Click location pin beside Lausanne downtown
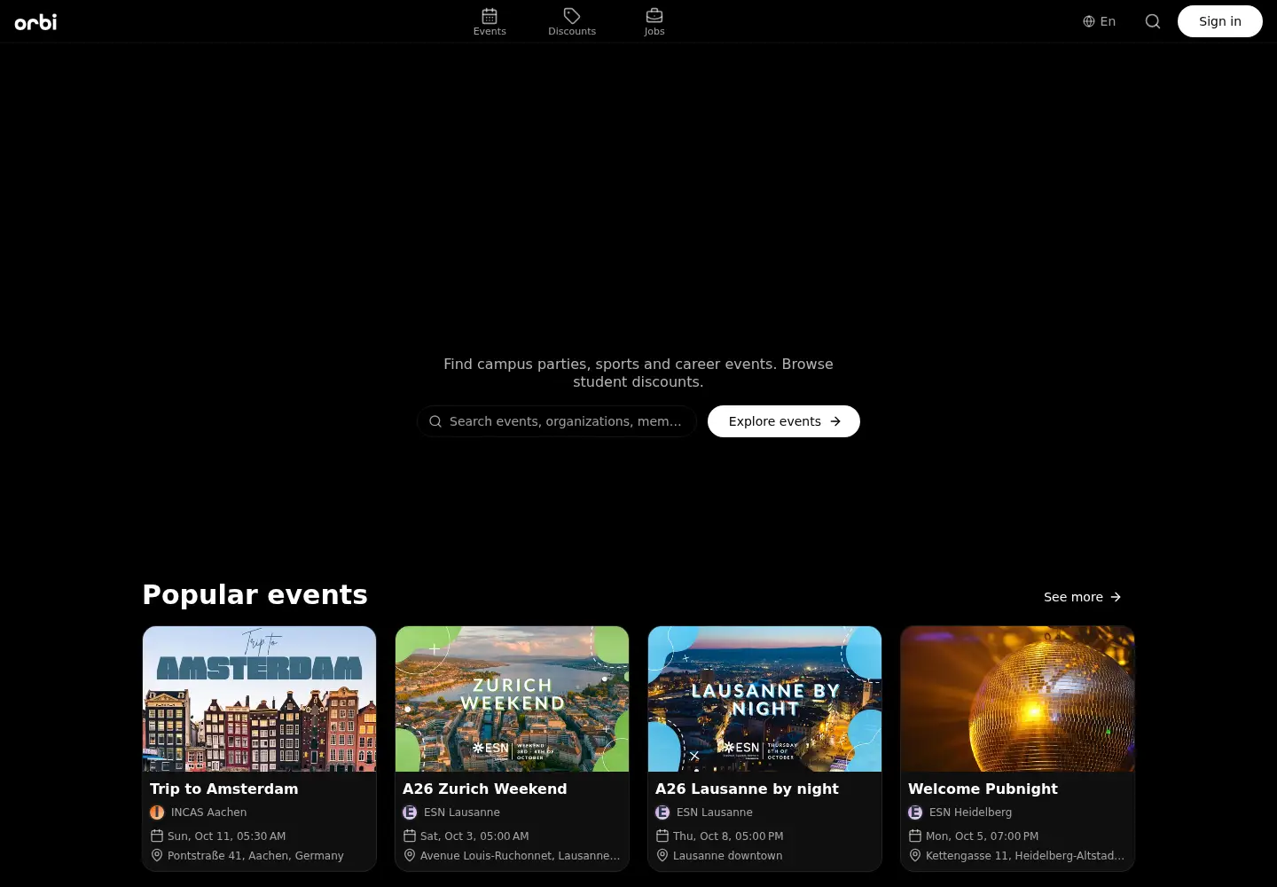 662,855
